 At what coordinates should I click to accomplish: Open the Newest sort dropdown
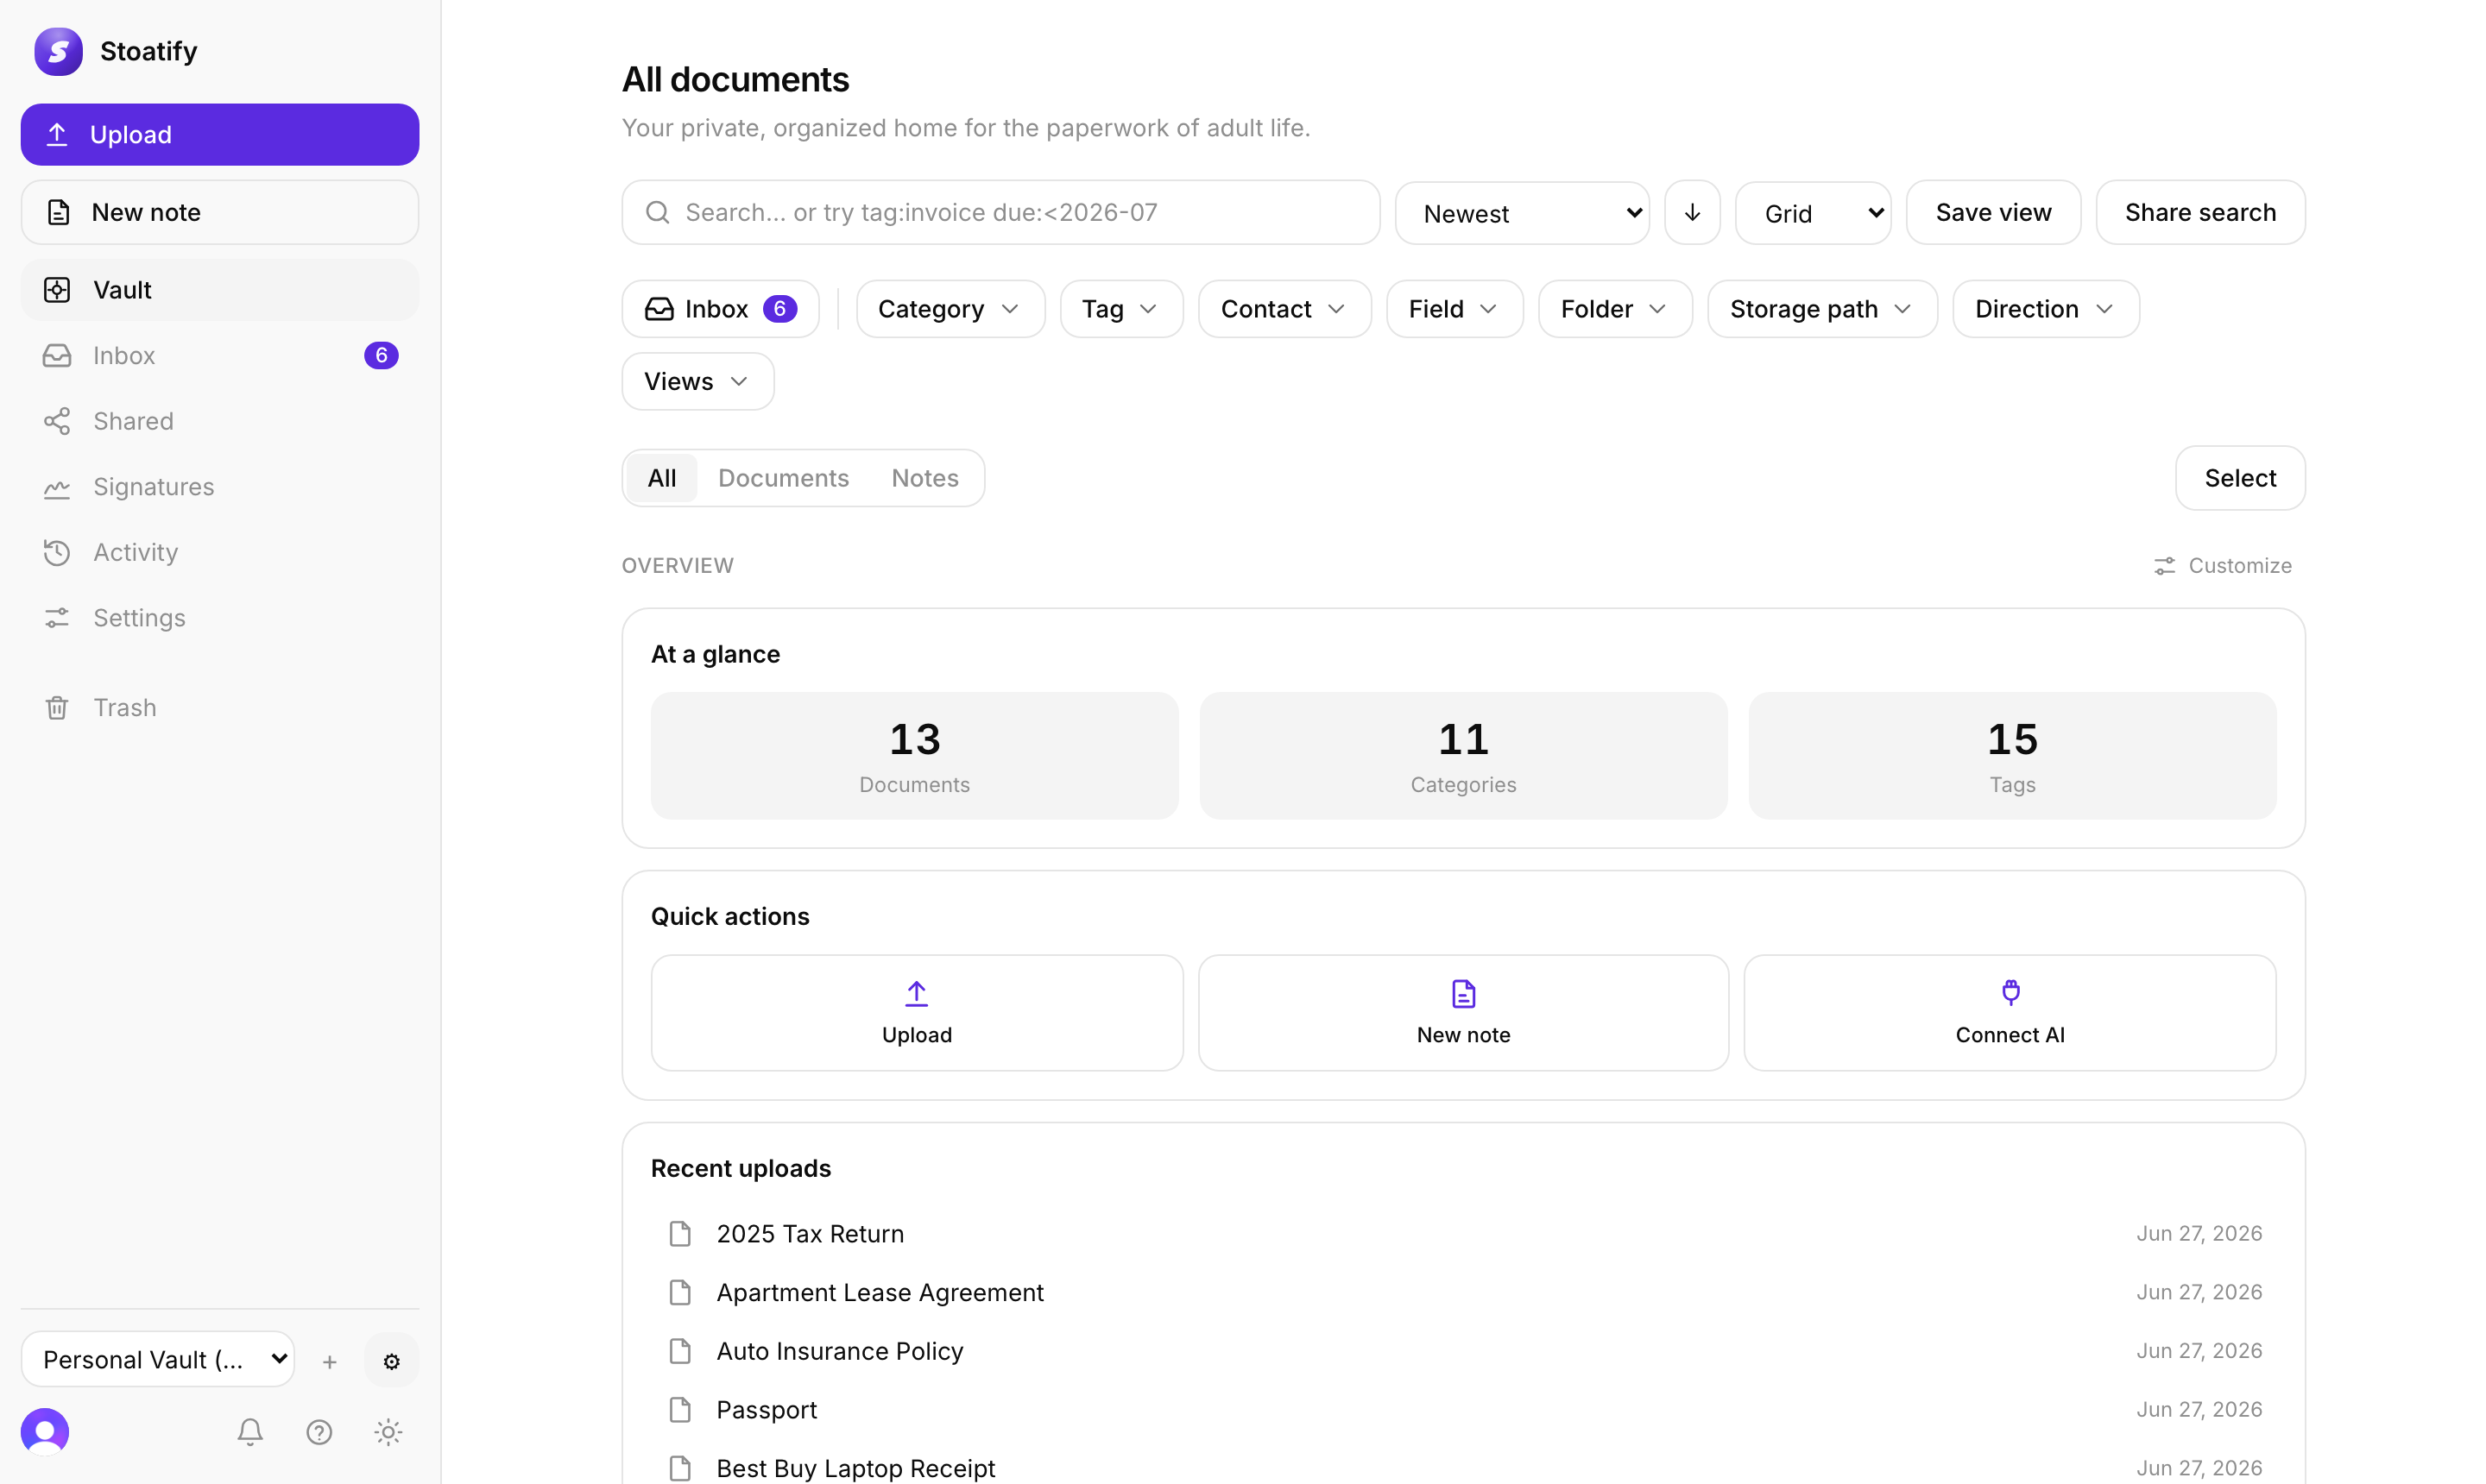(x=1523, y=213)
